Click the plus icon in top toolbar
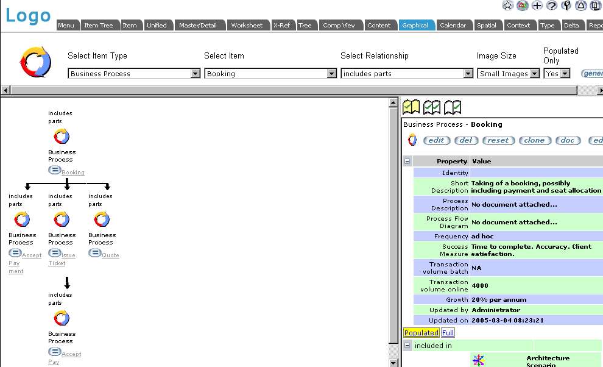Screen dimensions: 603x367 coord(537,5)
